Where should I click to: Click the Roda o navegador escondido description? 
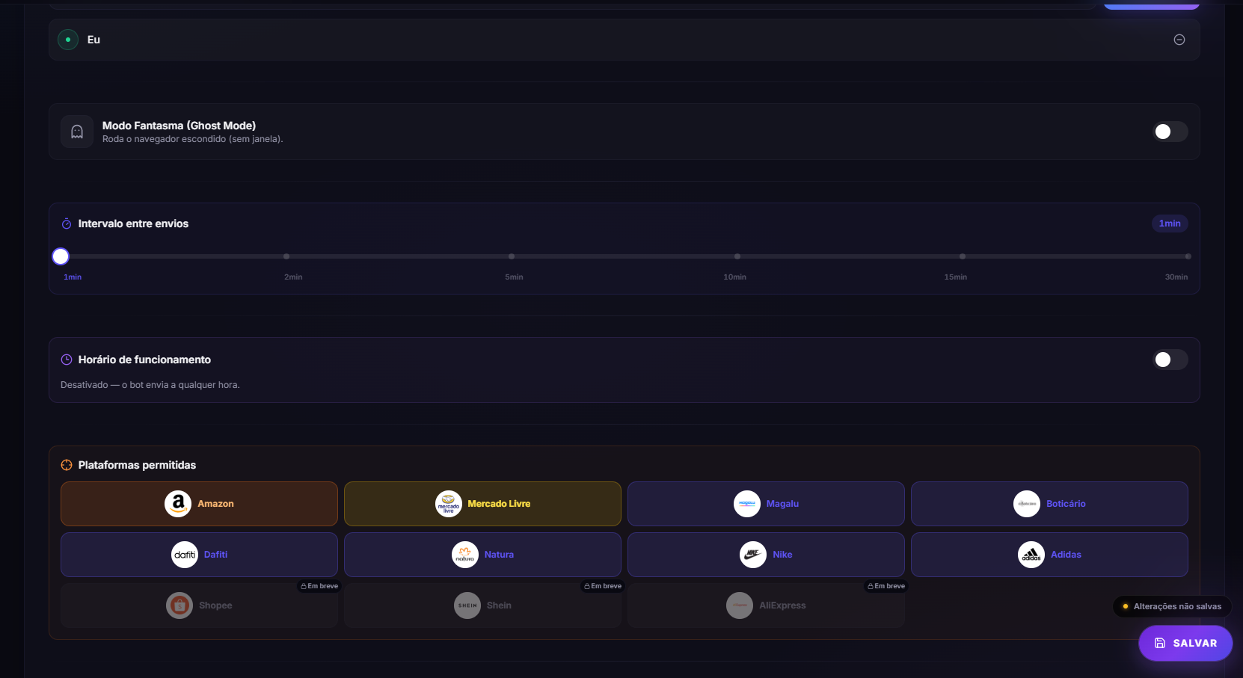point(193,139)
